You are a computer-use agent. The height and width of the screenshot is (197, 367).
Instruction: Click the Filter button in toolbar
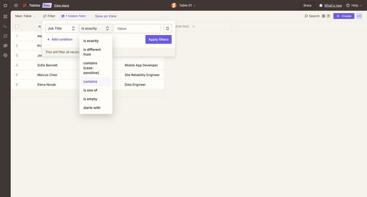click(49, 16)
